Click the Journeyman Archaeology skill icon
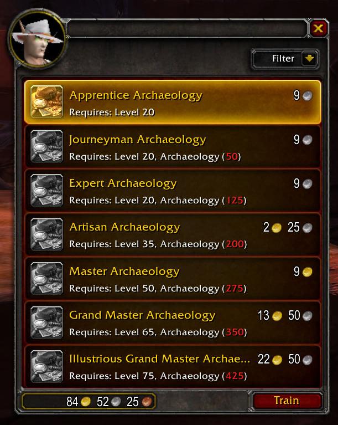Image resolution: width=338 pixels, height=425 pixels. point(47,146)
